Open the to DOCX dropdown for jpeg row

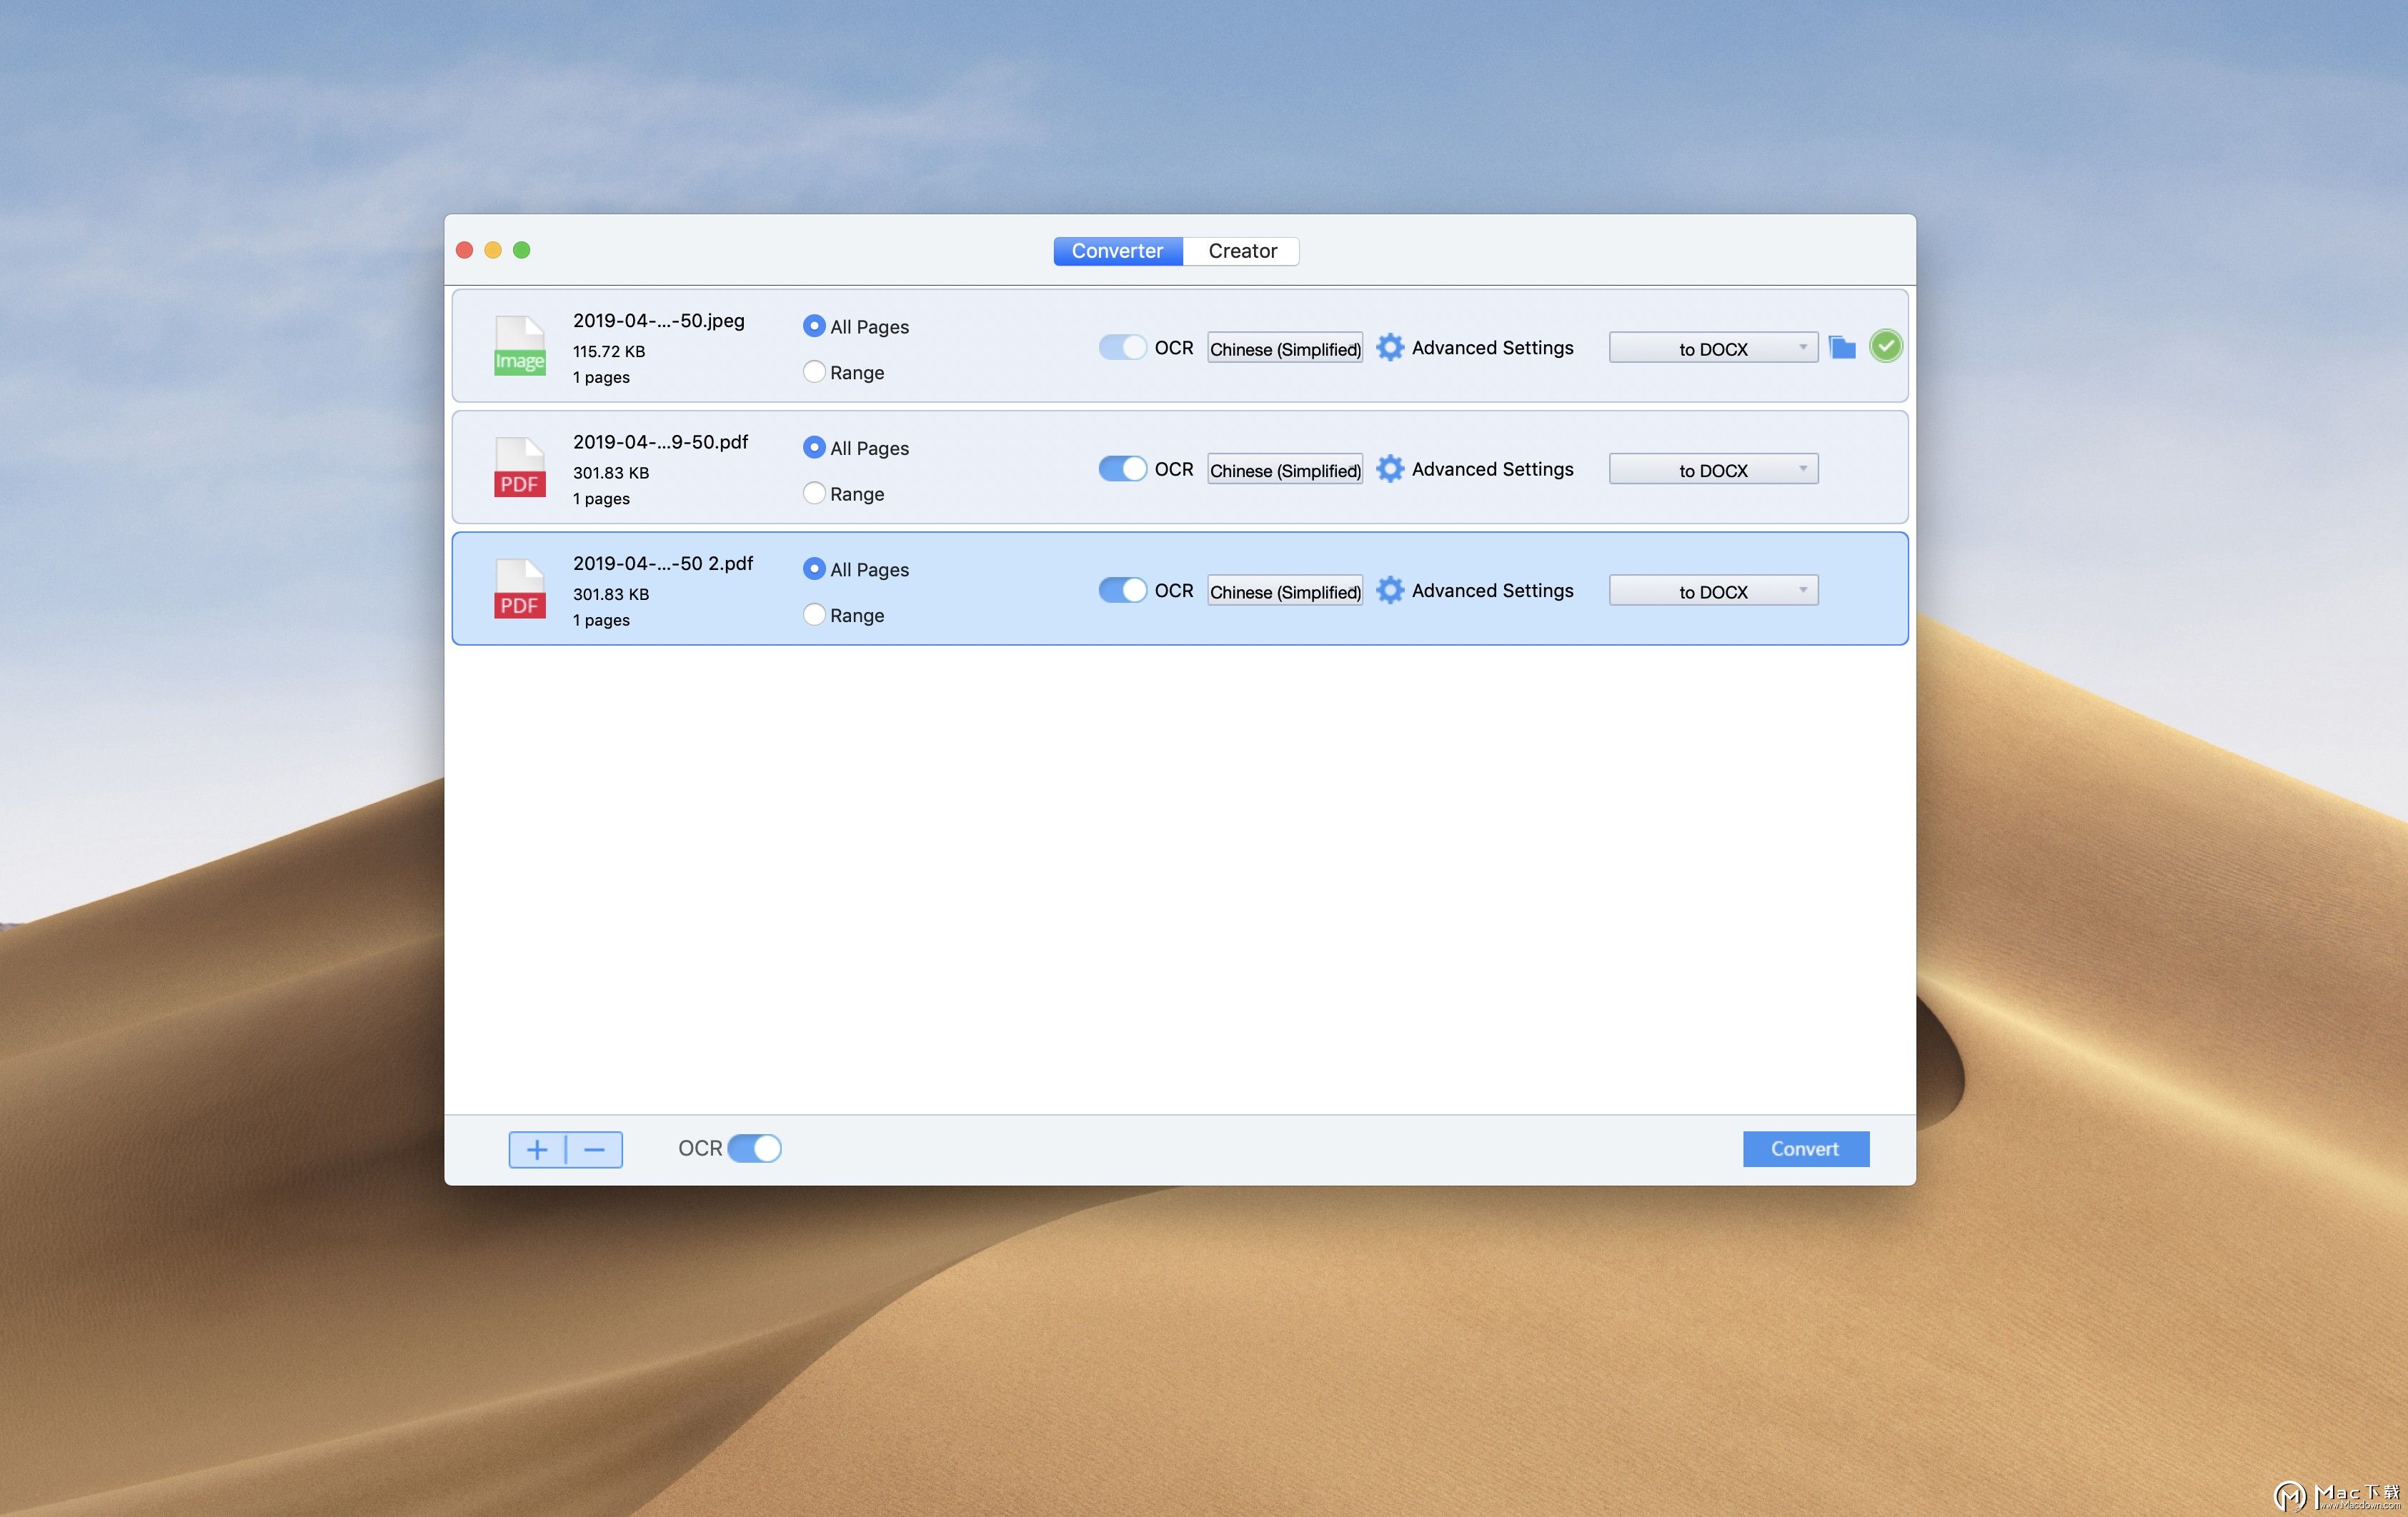pos(1713,348)
